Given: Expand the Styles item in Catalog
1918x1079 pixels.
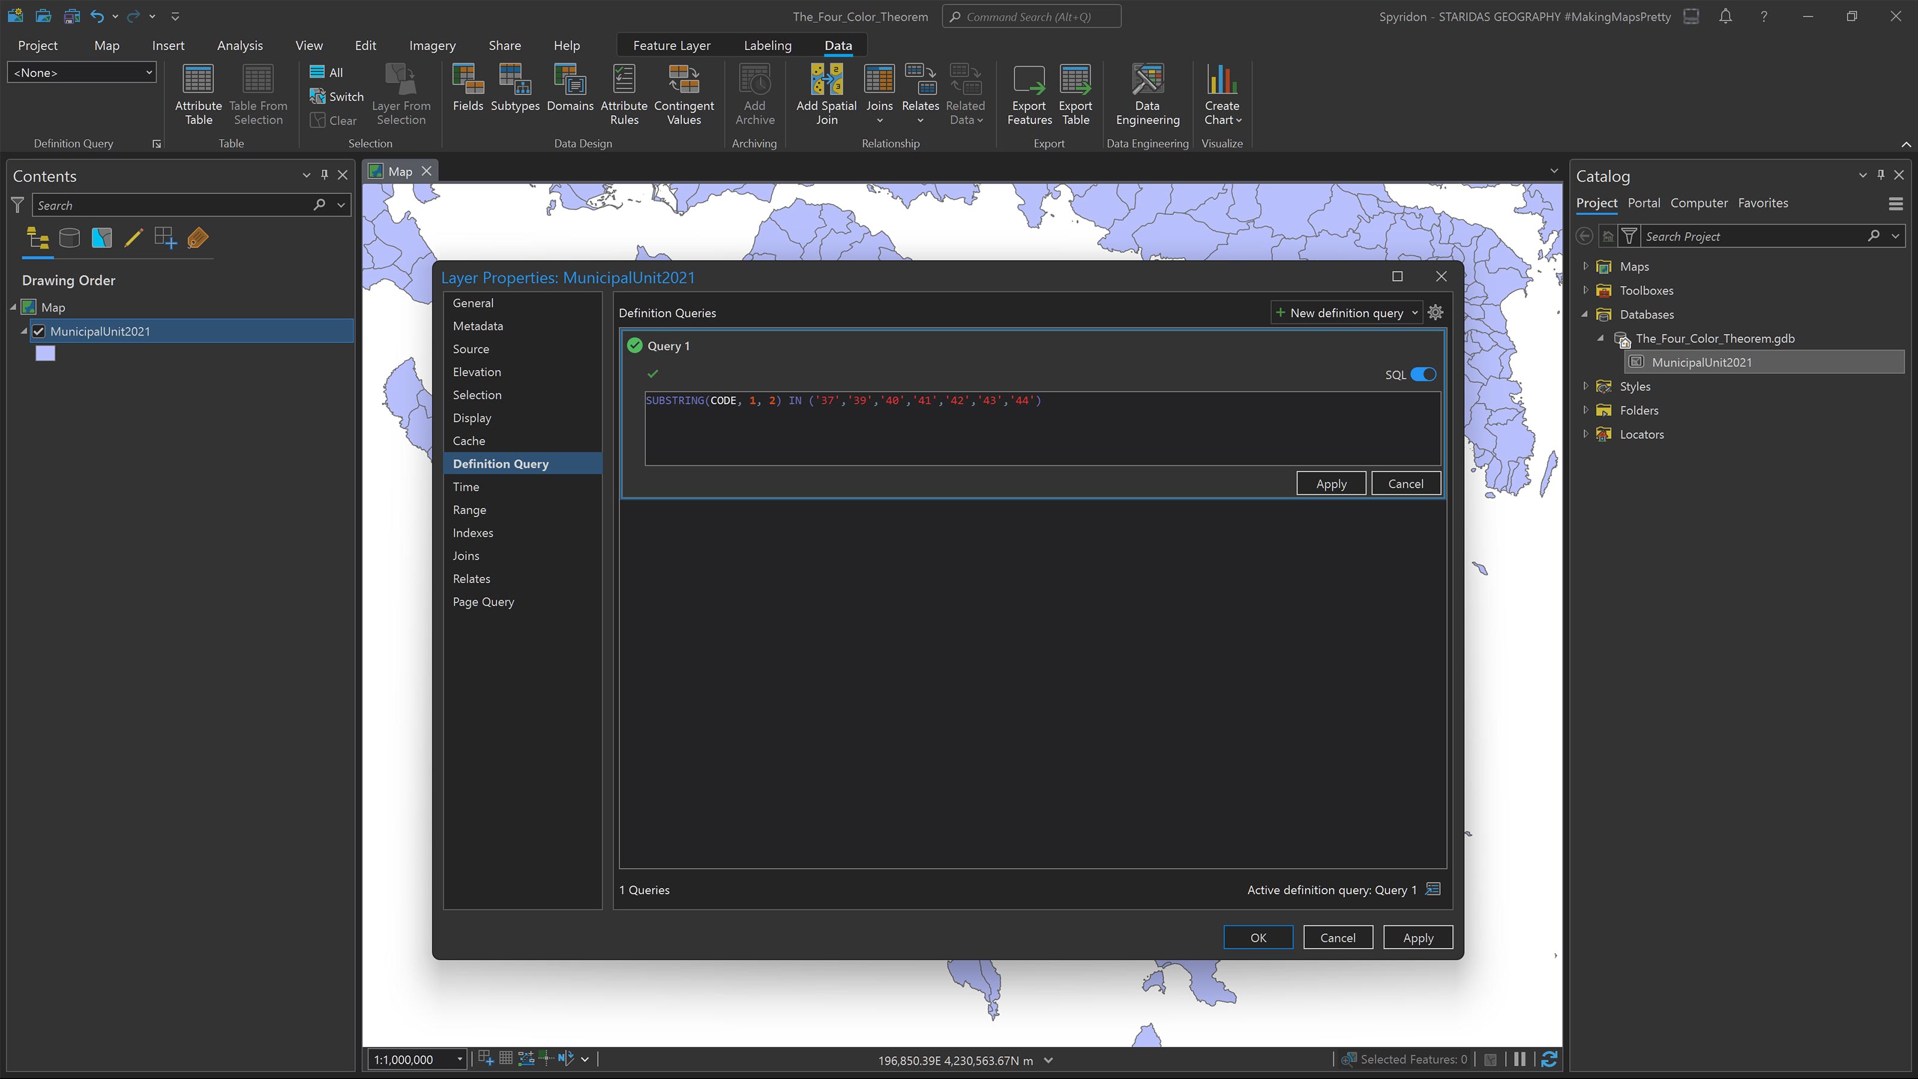Looking at the screenshot, I should (x=1586, y=385).
